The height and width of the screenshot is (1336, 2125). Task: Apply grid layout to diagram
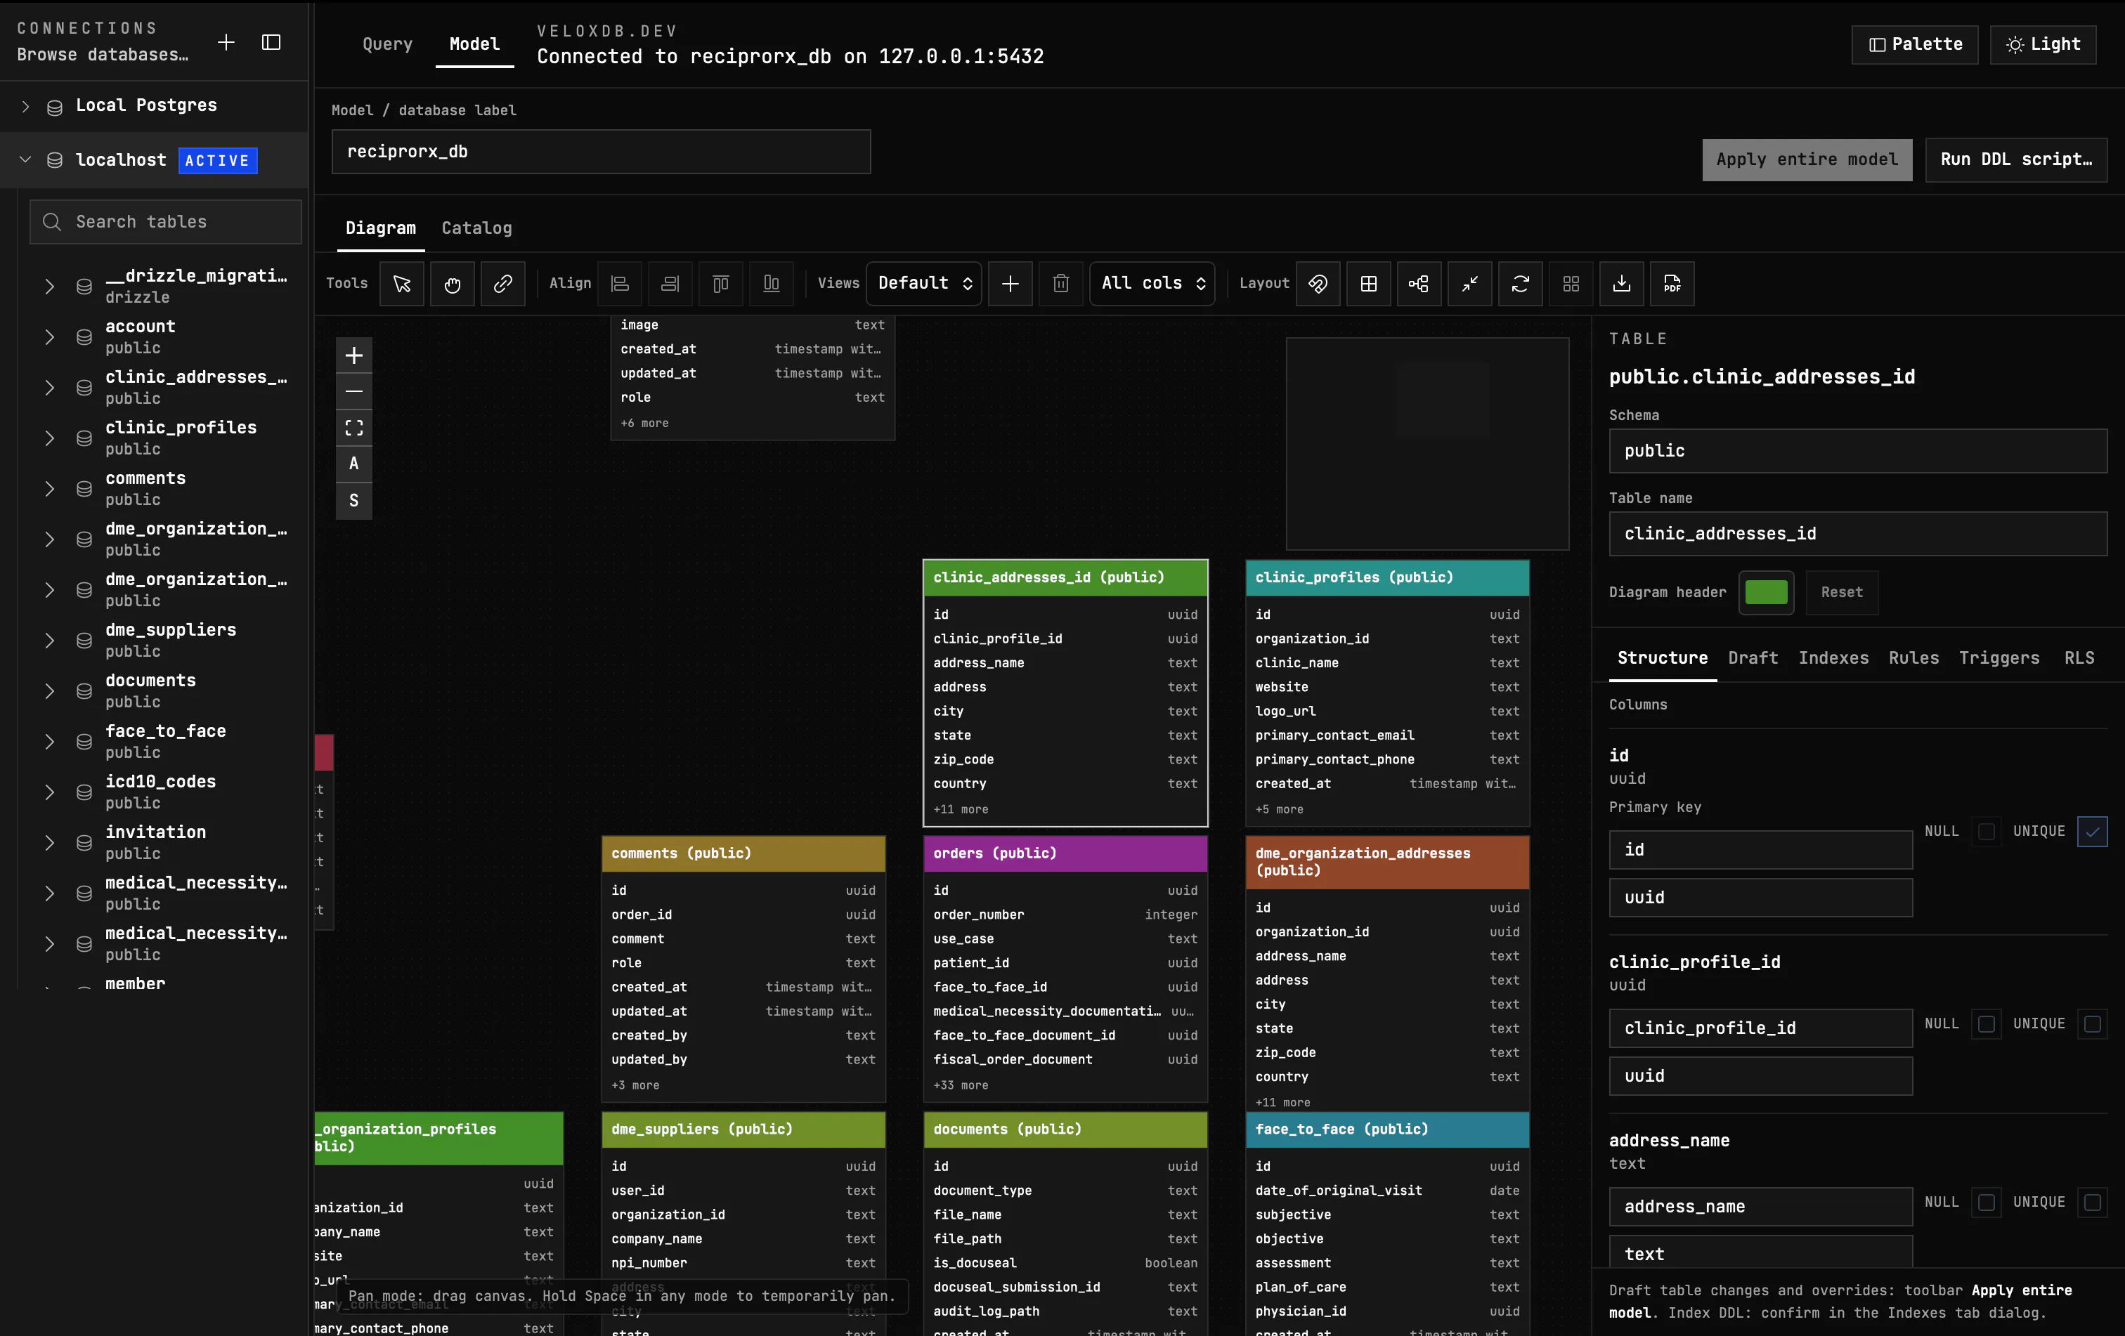pos(1369,283)
